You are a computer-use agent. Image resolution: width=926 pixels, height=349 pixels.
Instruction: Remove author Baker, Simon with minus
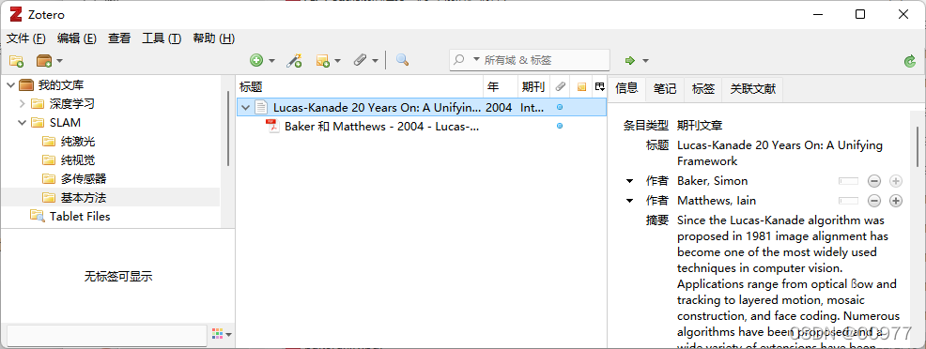tap(874, 182)
